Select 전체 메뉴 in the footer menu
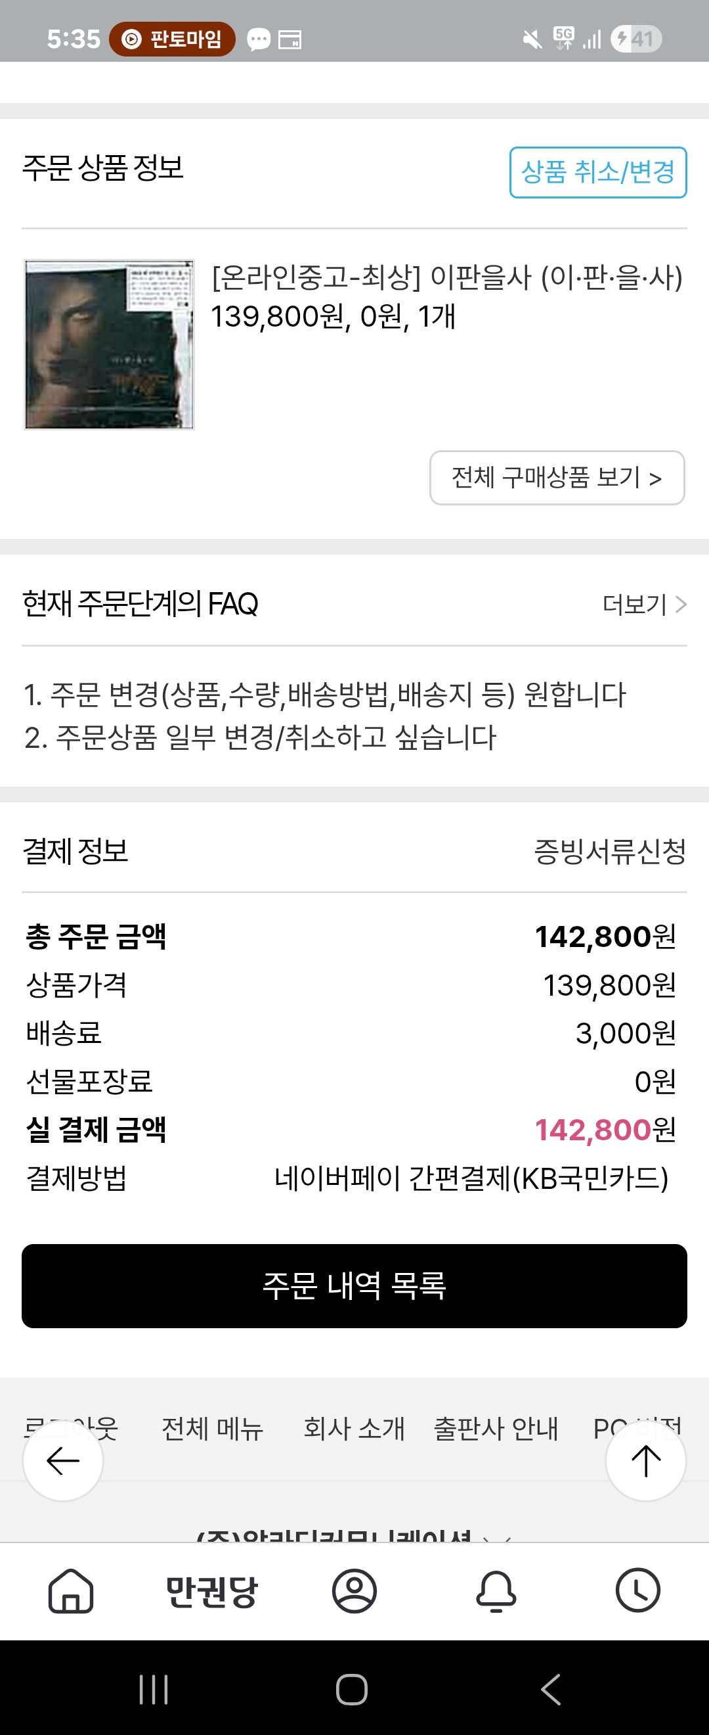709x1735 pixels. point(213,1428)
